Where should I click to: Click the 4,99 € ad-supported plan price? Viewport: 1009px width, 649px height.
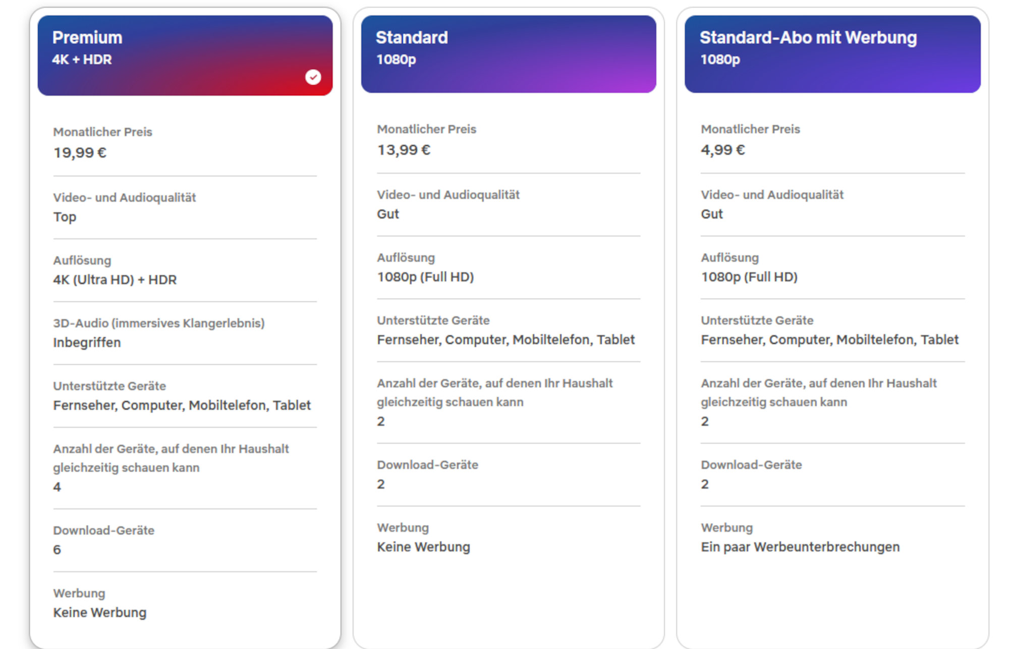pyautogui.click(x=722, y=150)
